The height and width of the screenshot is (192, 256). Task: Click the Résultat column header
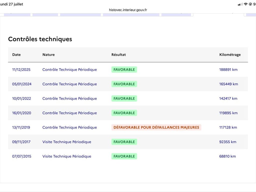[x=118, y=55]
